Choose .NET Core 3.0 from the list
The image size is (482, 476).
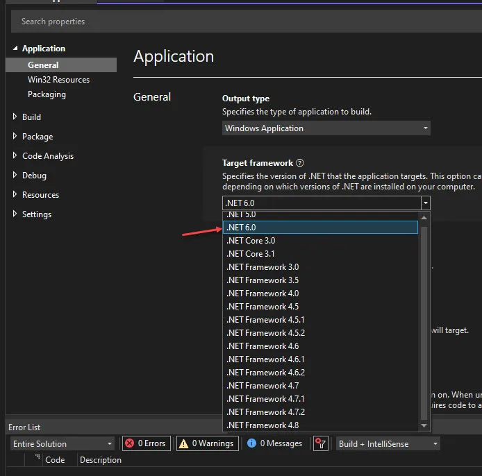click(320, 241)
